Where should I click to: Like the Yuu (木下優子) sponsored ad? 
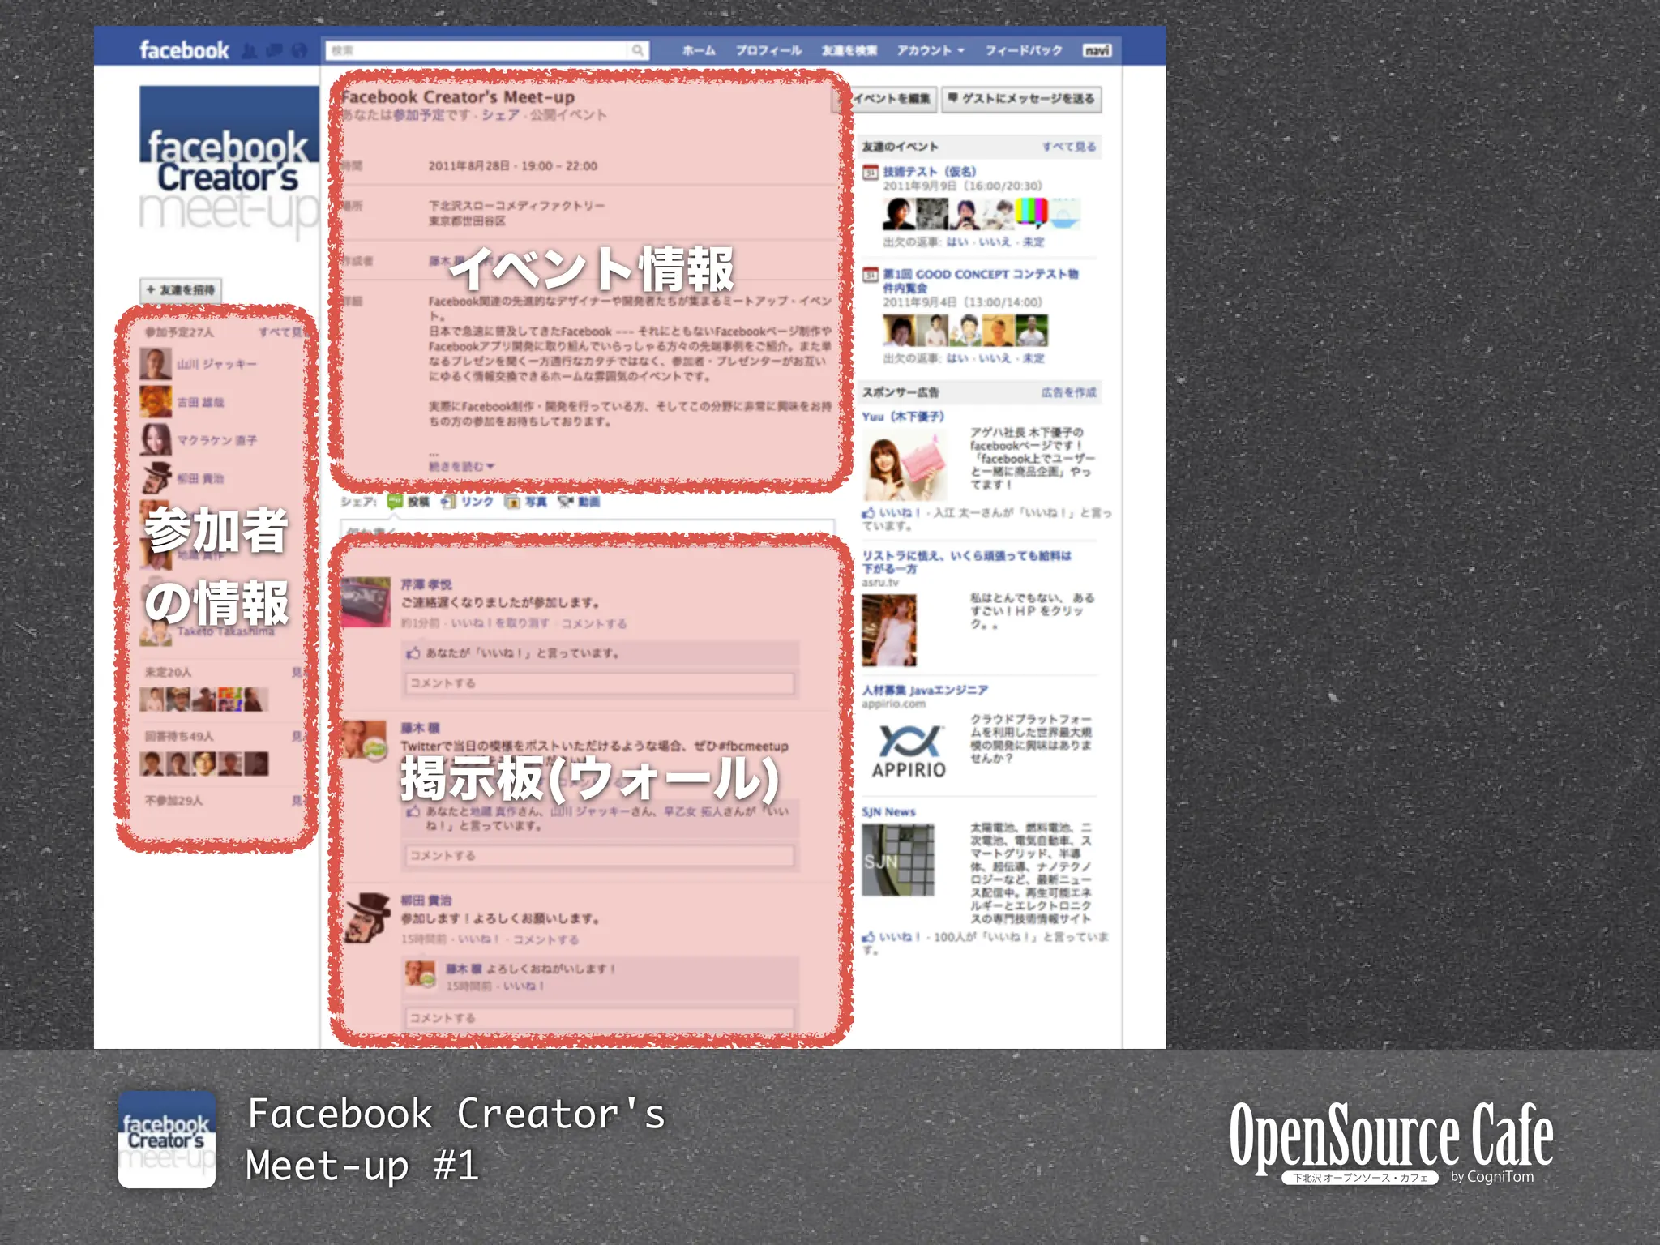click(x=892, y=512)
